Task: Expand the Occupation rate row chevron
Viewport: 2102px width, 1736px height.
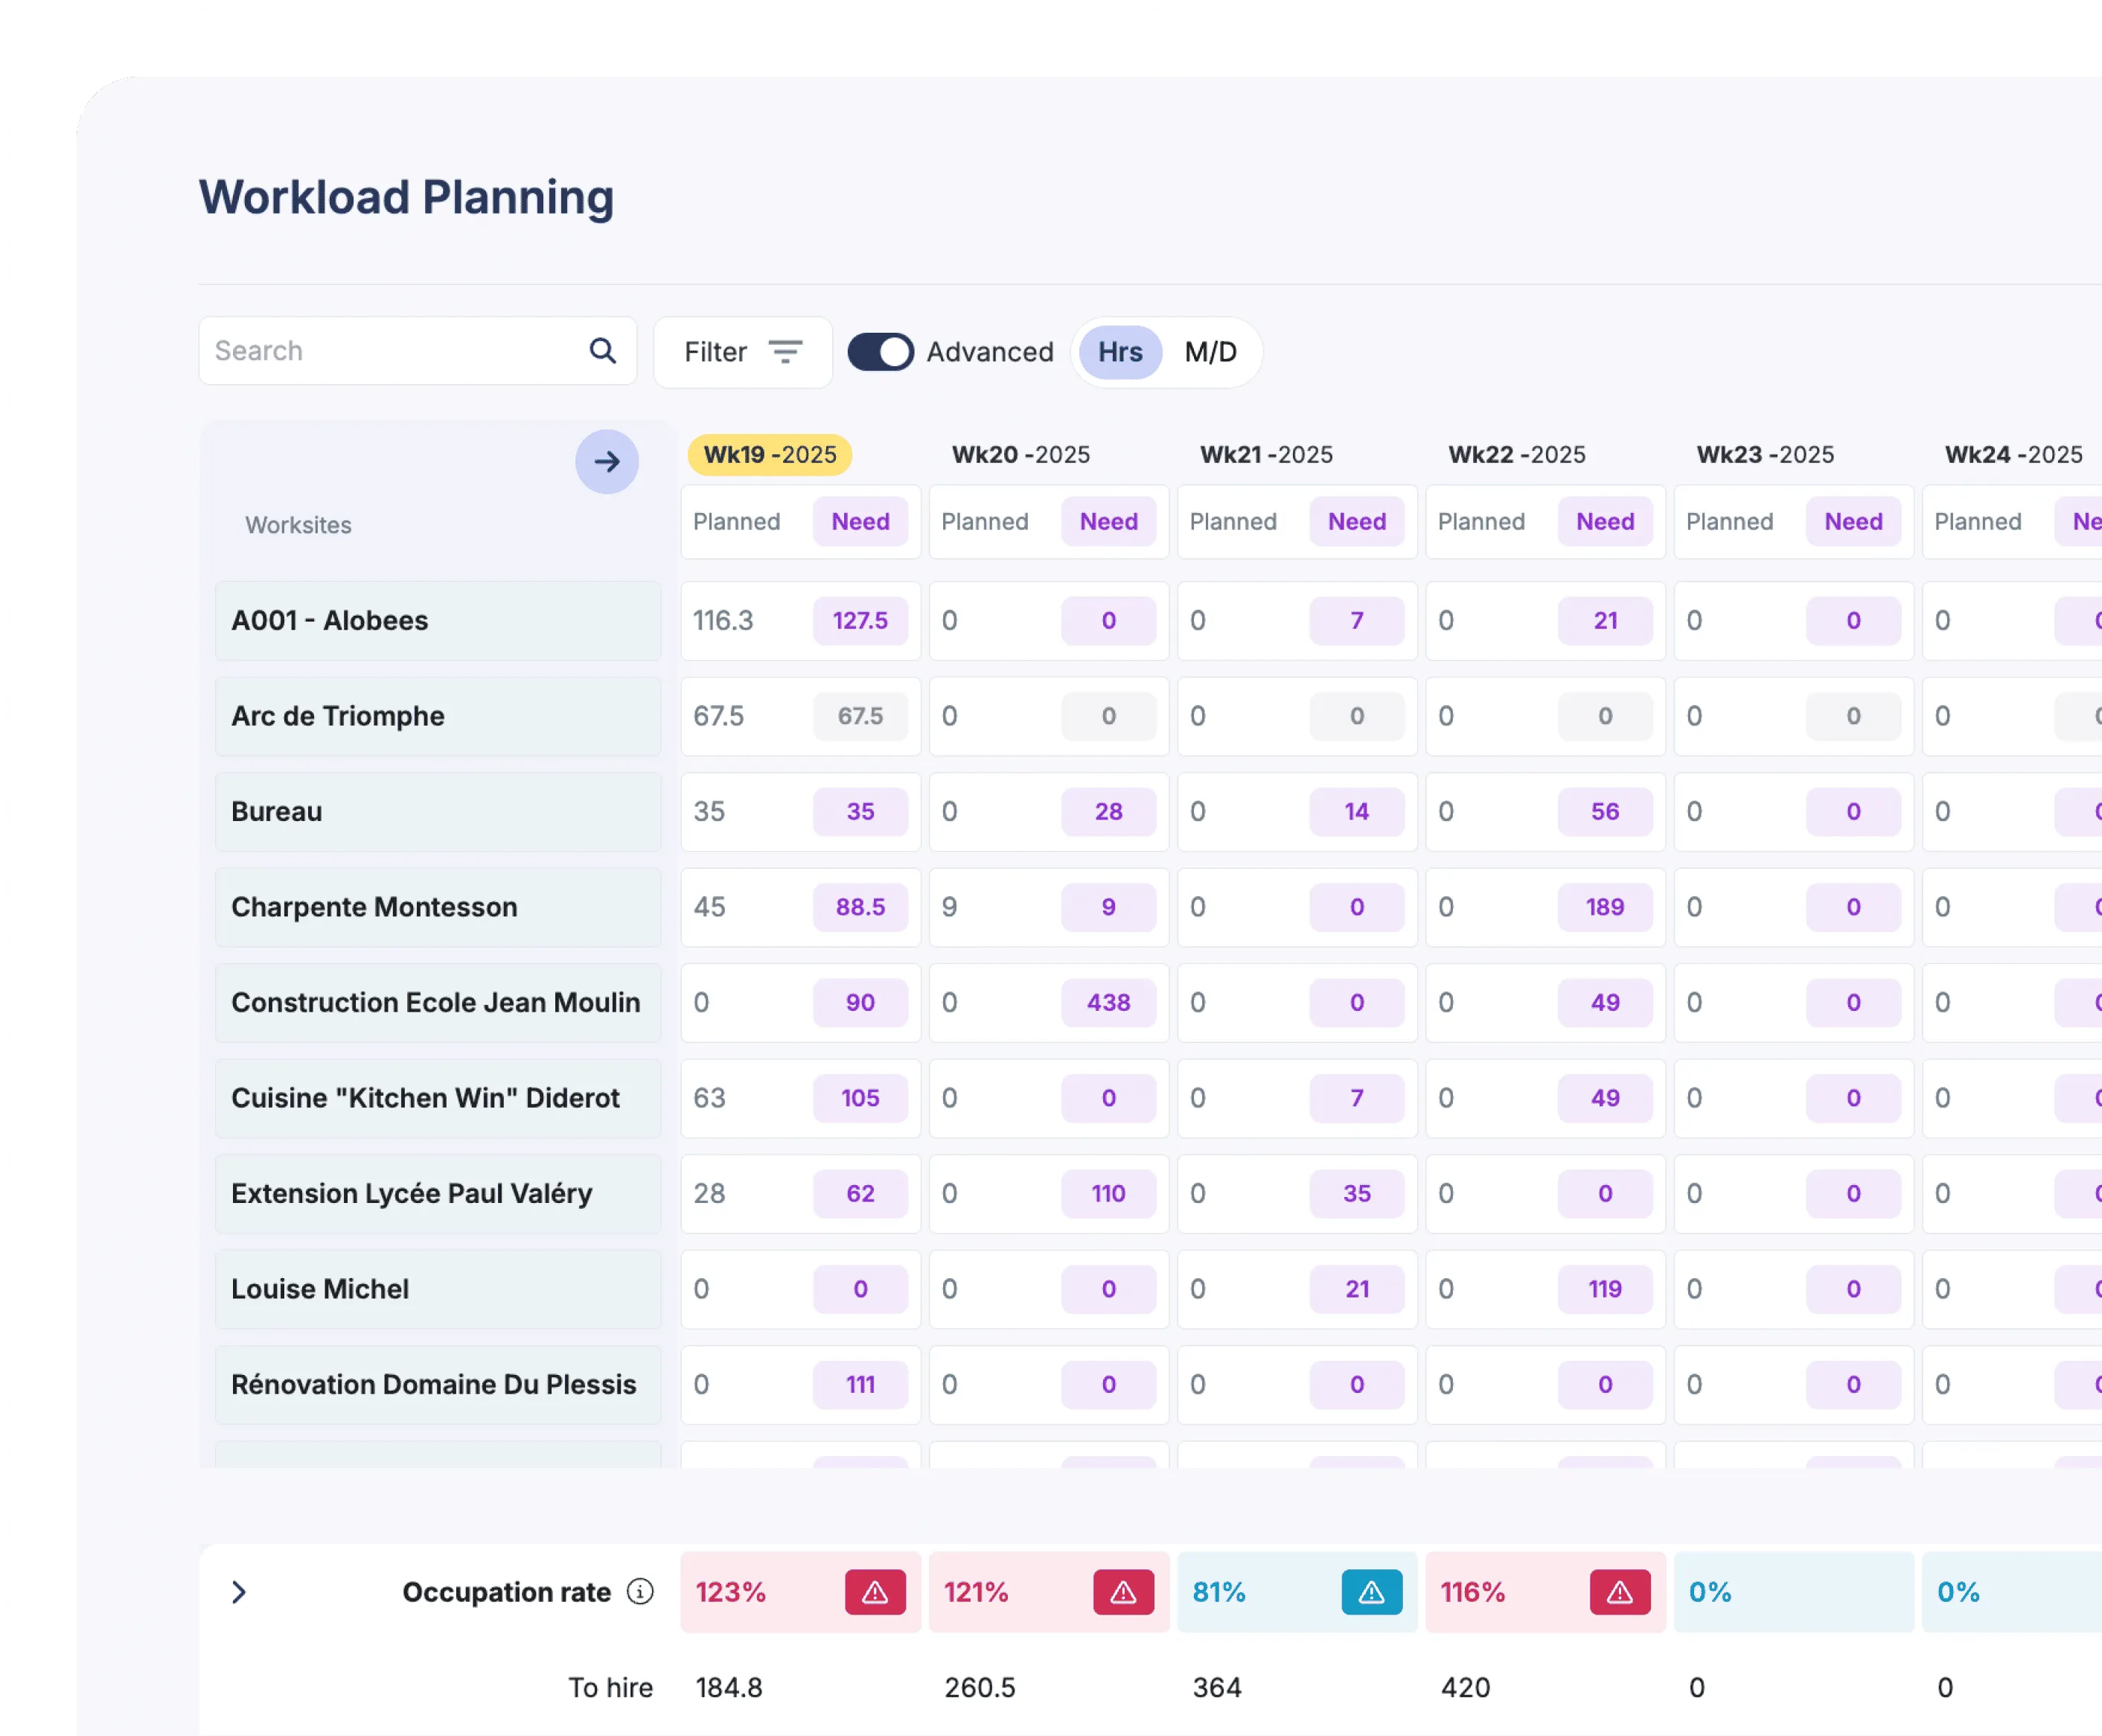Action: click(x=239, y=1592)
